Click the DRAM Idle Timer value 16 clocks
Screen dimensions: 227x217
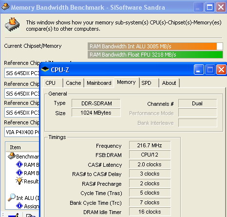(x=150, y=212)
